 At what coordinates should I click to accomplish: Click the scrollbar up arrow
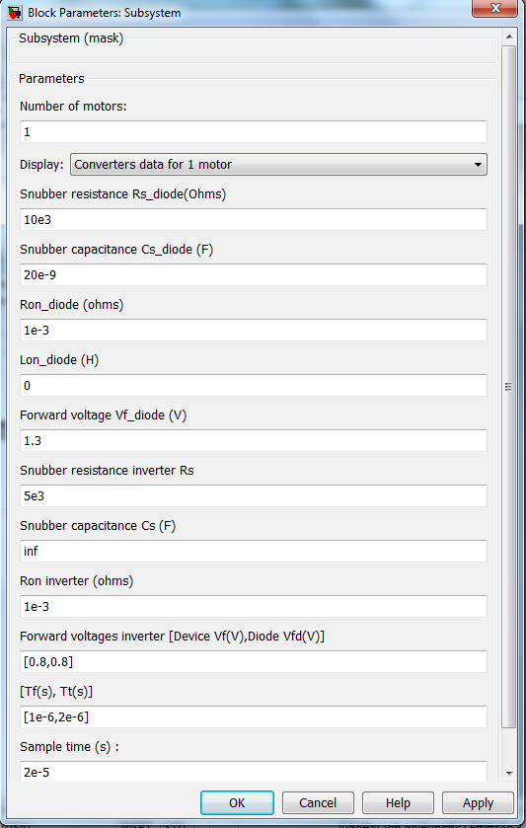[x=509, y=37]
